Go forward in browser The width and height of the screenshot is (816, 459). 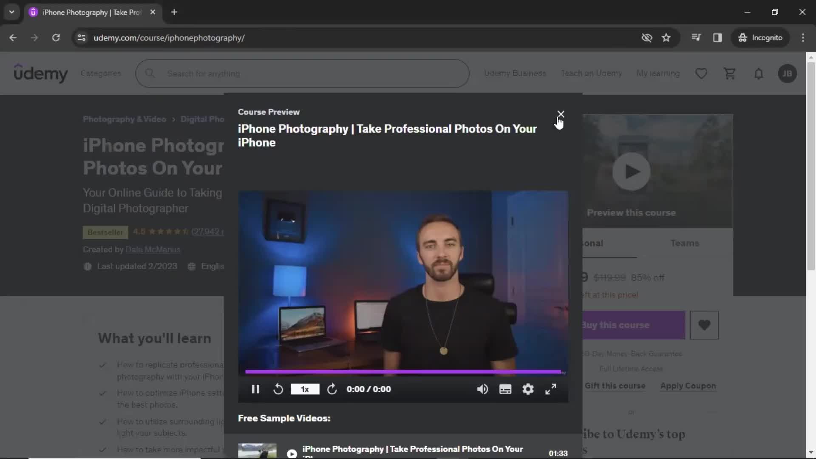(34, 38)
